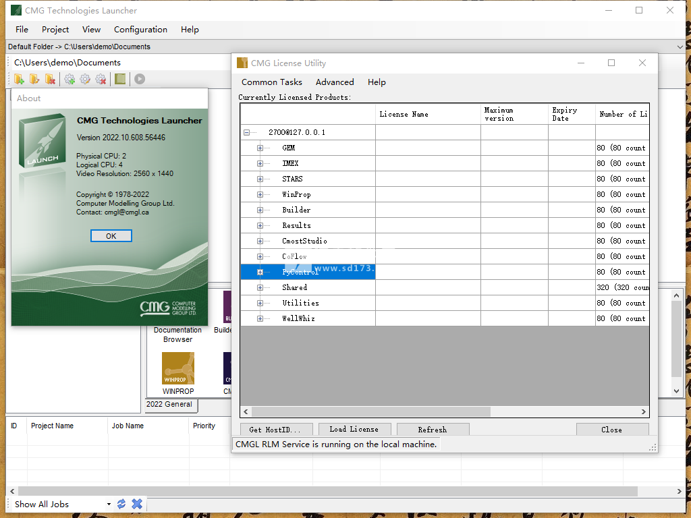This screenshot has height=518, width=691.
Task: Click the Expiry Date column header
Action: (572, 114)
